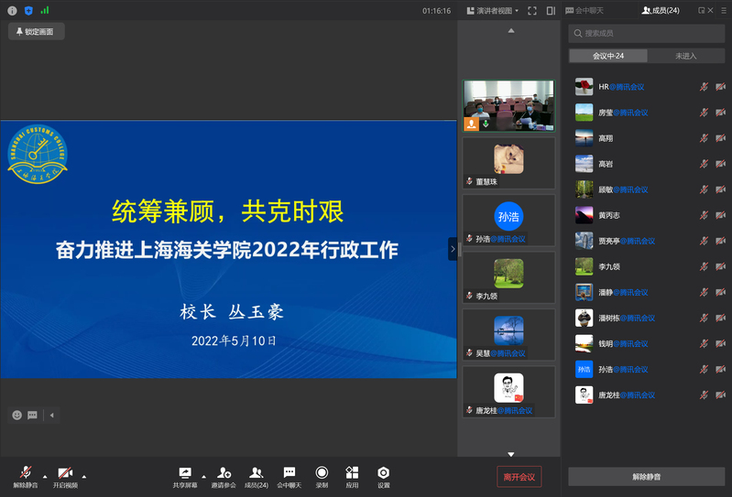Select 唐龙桂 participant video tile
Screen dimensions: 732x497
coord(508,392)
